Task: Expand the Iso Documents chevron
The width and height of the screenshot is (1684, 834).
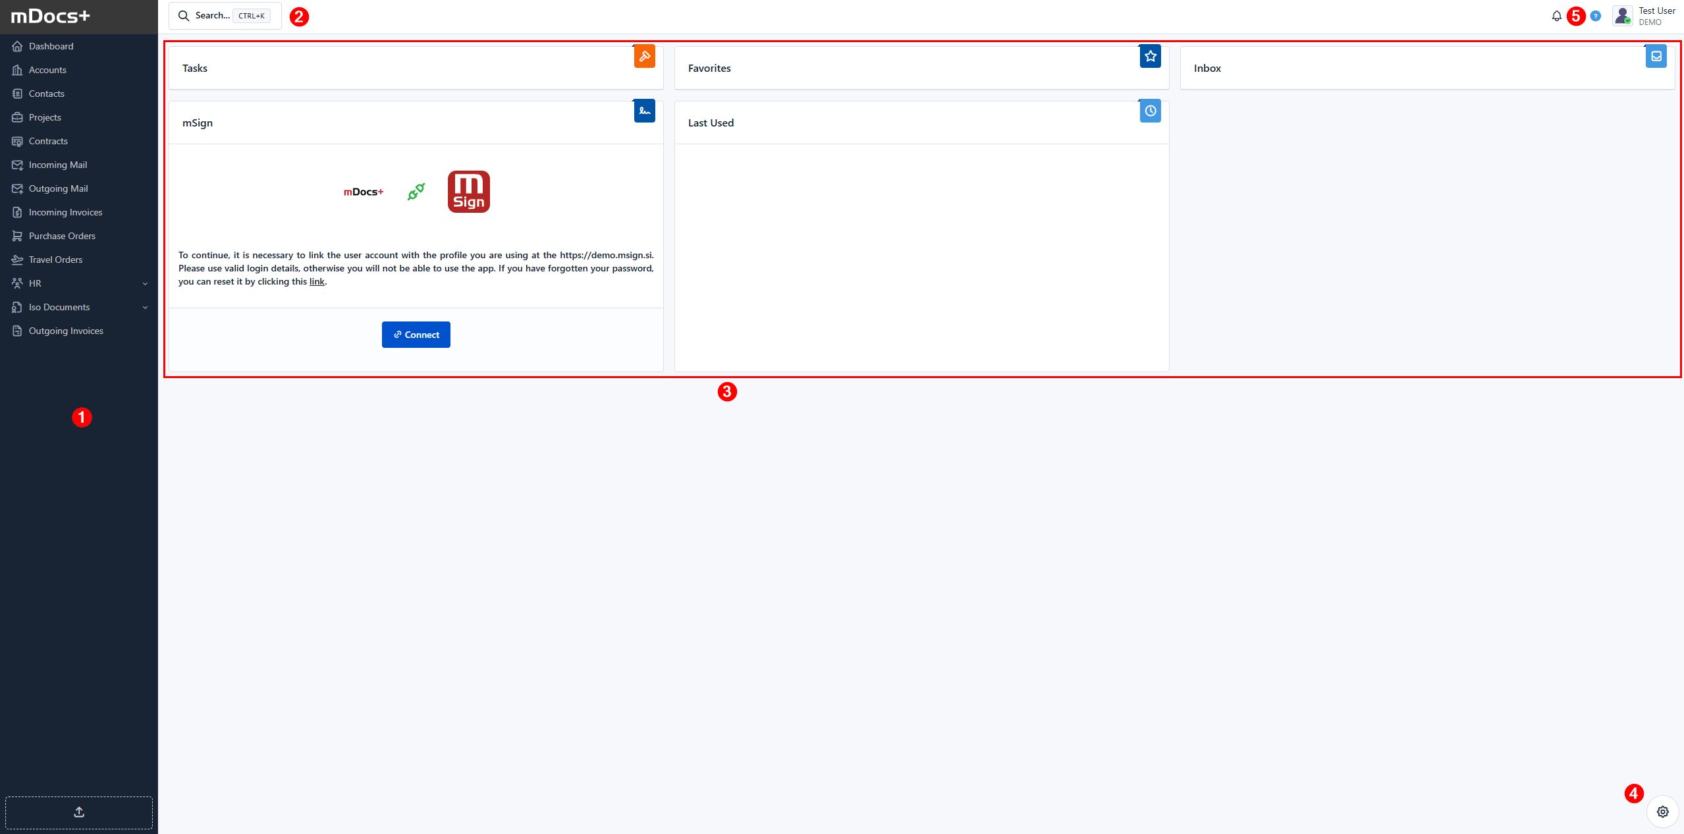Action: [145, 308]
